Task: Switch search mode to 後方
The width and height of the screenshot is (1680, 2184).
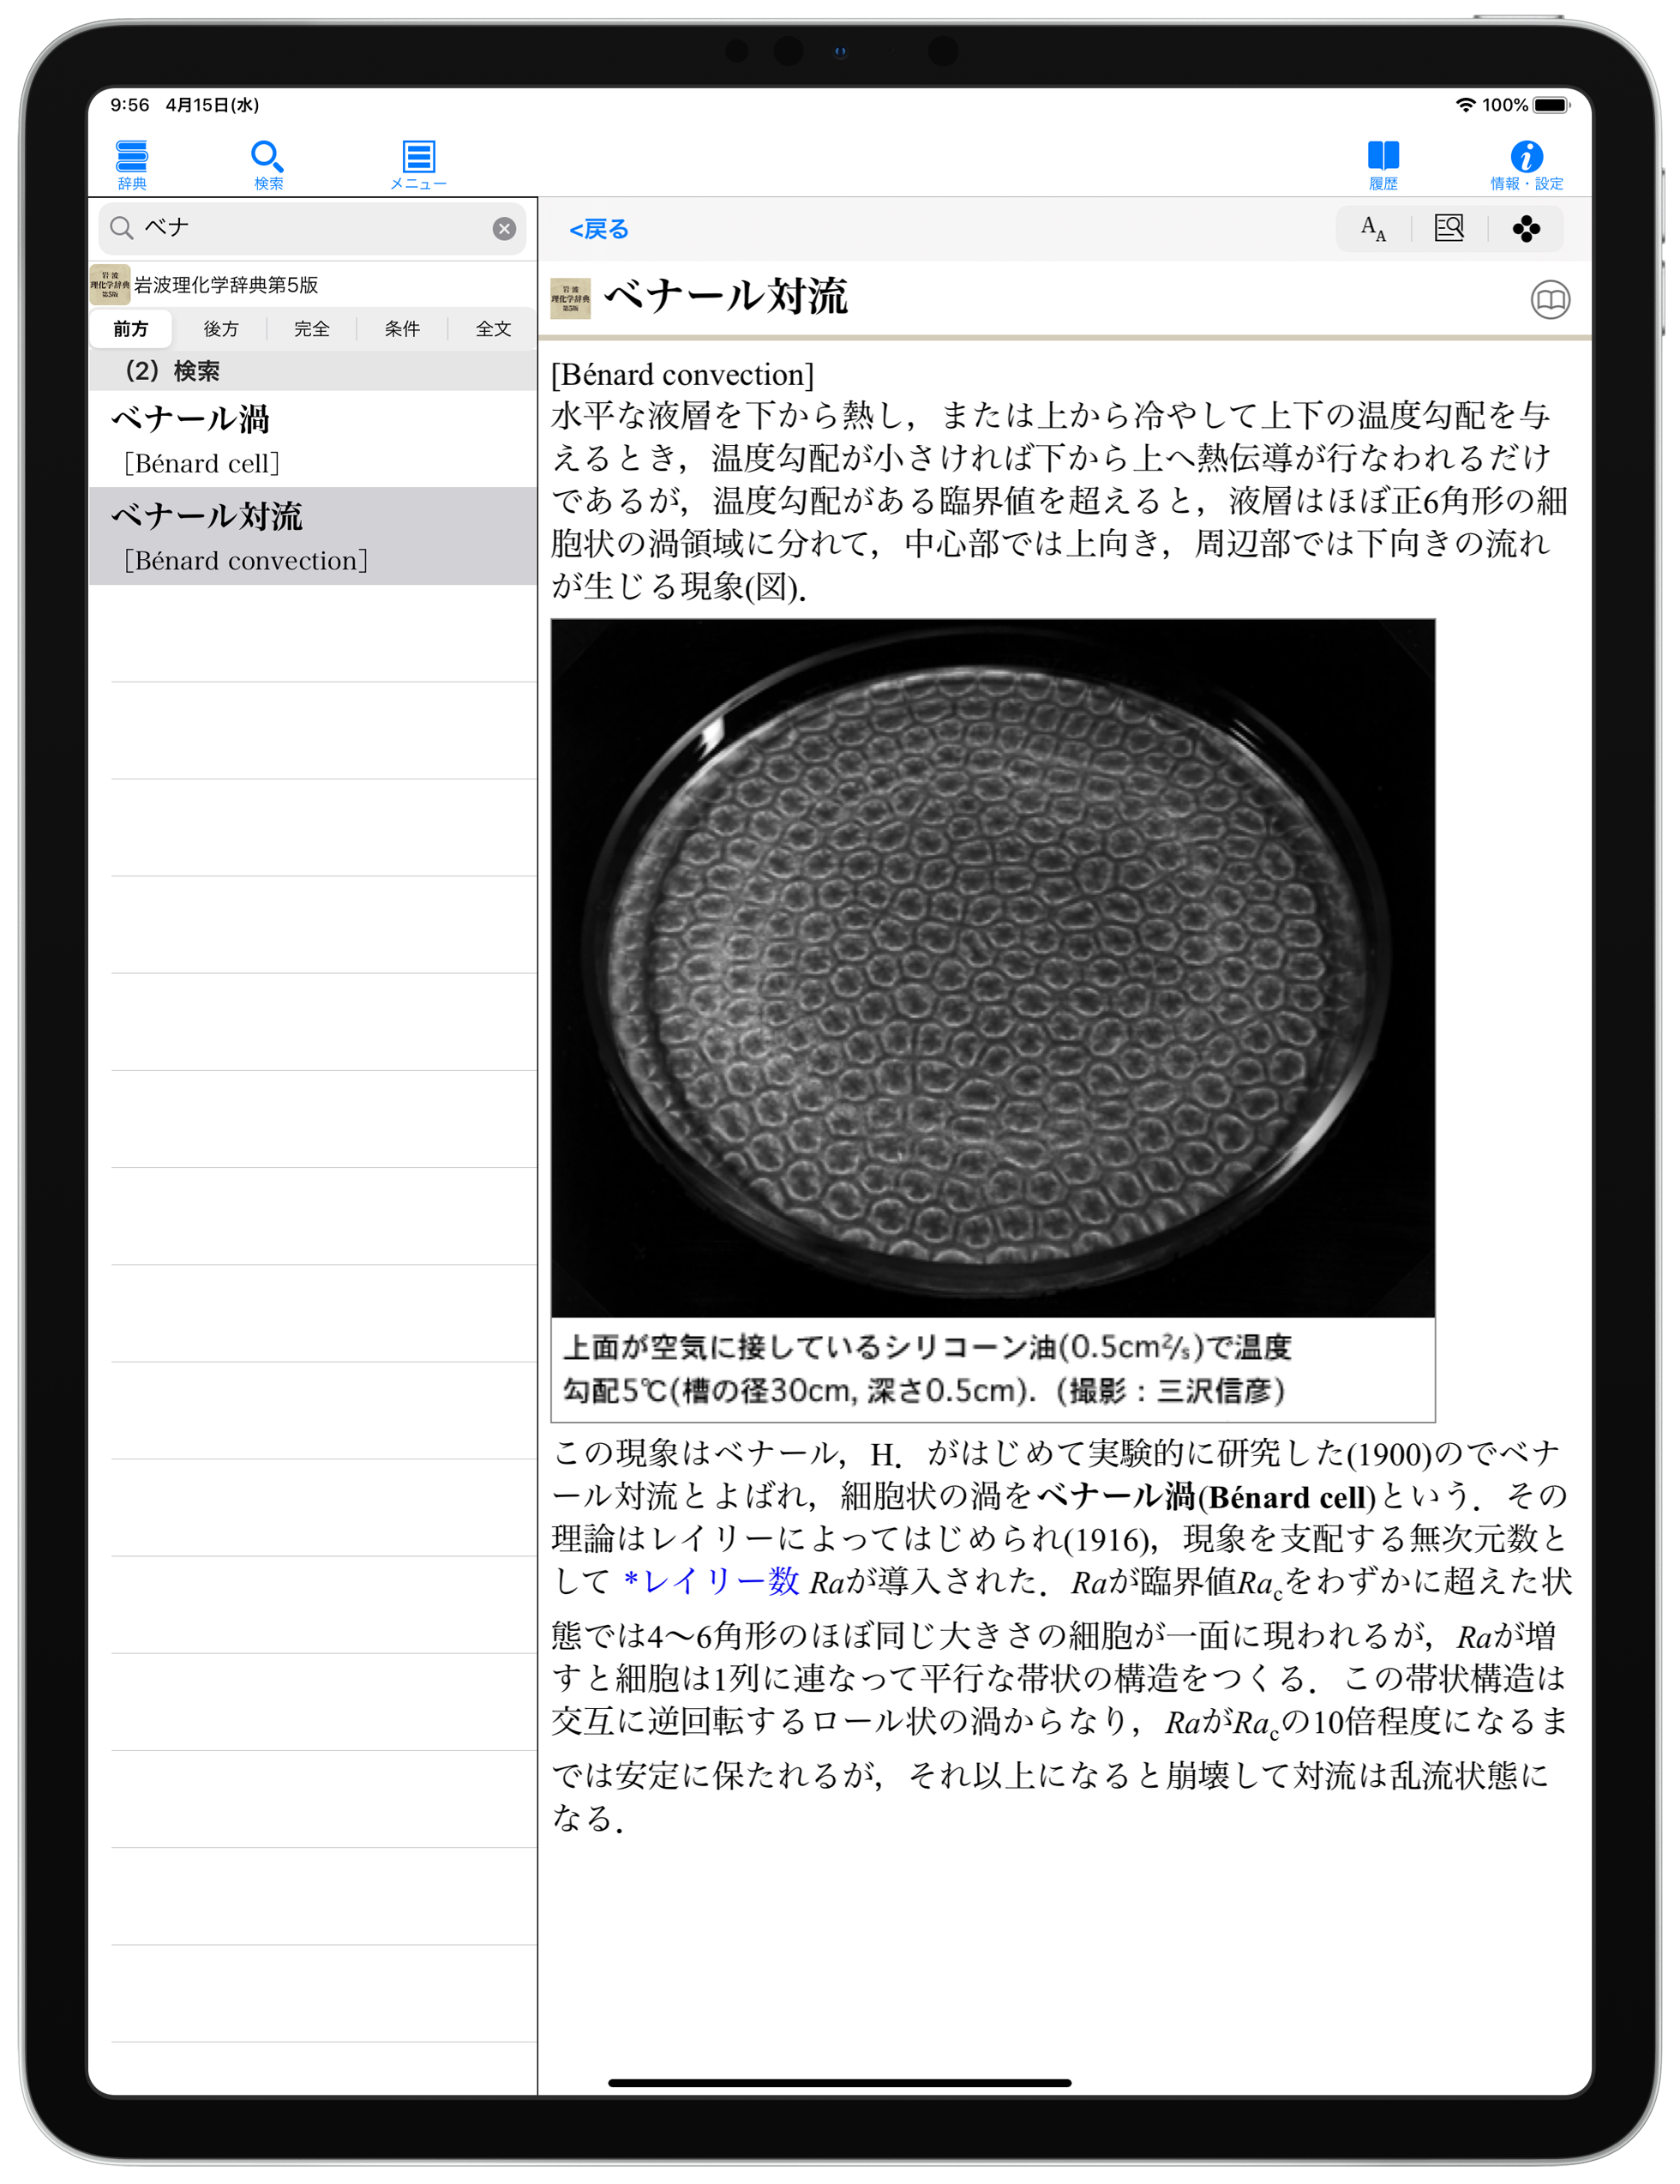Action: 221,328
